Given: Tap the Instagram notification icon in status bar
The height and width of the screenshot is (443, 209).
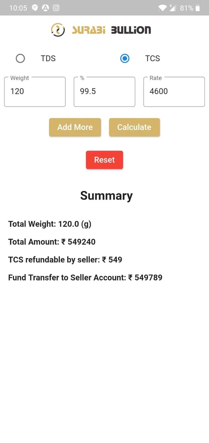Looking at the screenshot, I should pos(56,8).
